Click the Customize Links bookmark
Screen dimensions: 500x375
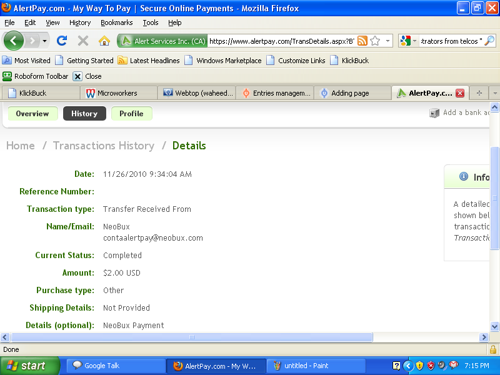point(296,60)
